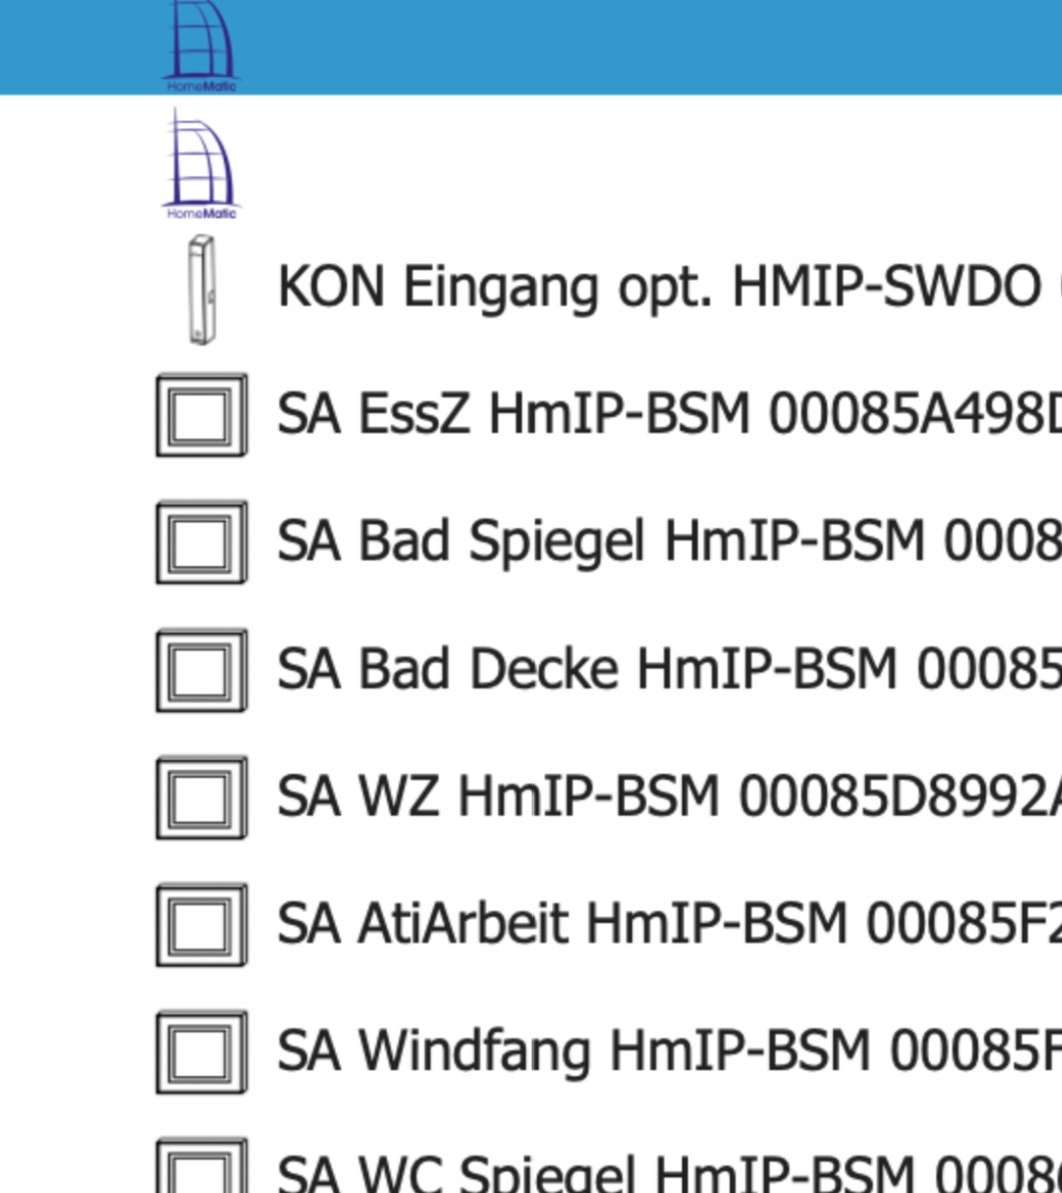
Task: Open the SA WC Spiegel HmIP-BSM entry
Action: (x=668, y=1174)
